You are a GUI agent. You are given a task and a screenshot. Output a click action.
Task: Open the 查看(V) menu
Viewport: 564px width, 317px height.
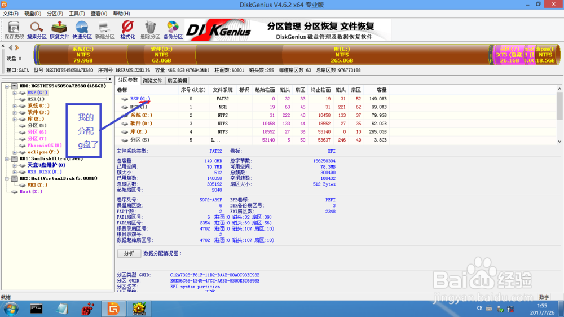coord(99,14)
